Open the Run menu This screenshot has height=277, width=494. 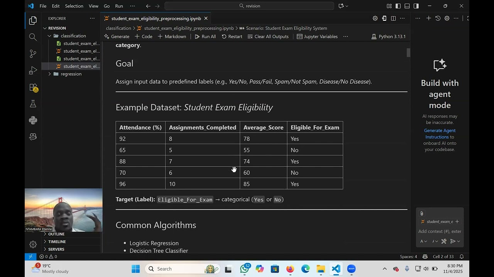coord(119,6)
